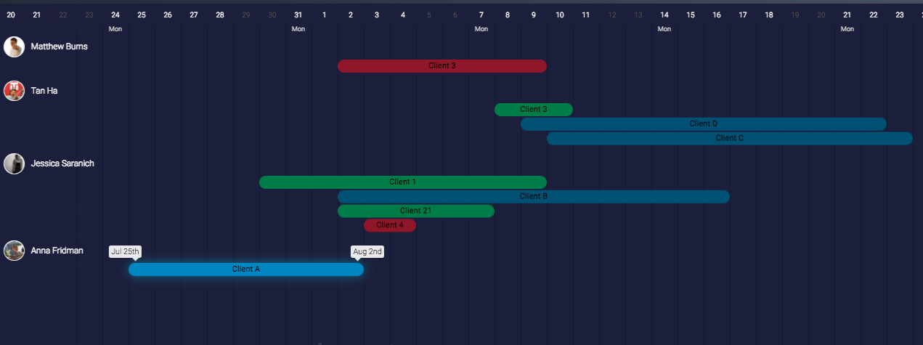Click date 25 in the header

tap(142, 15)
